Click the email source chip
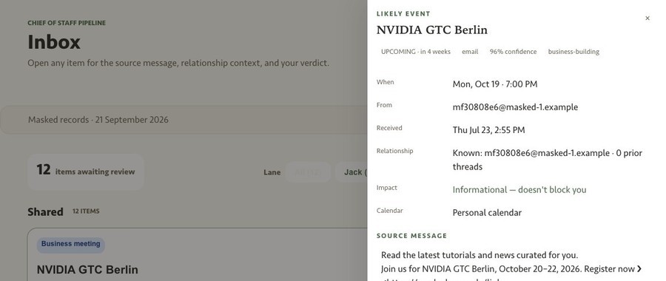Image resolution: width=666 pixels, height=281 pixels. pyautogui.click(x=470, y=52)
